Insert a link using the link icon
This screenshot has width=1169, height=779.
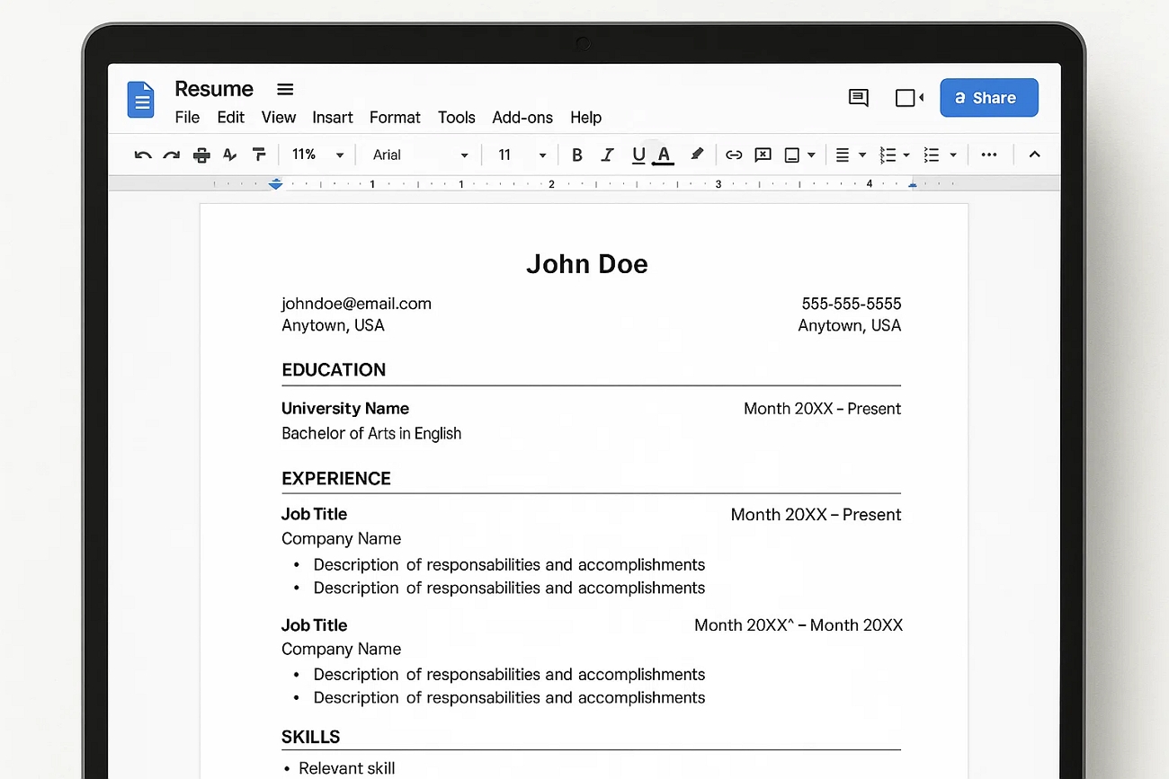coord(733,155)
